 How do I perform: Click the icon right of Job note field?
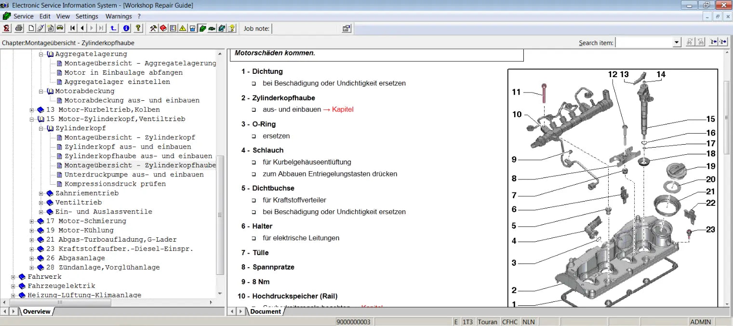click(x=346, y=28)
